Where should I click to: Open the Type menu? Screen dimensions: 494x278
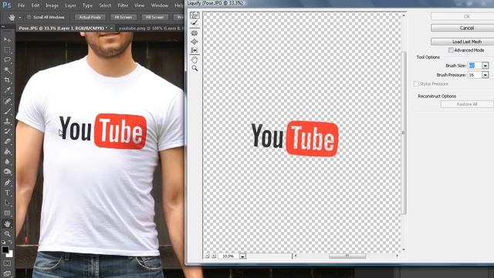[87, 5]
